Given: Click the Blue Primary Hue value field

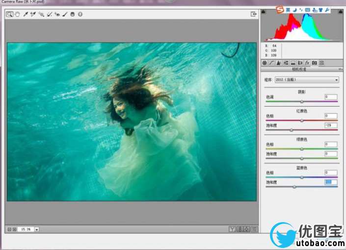Looking at the screenshot, I should pyautogui.click(x=331, y=173).
